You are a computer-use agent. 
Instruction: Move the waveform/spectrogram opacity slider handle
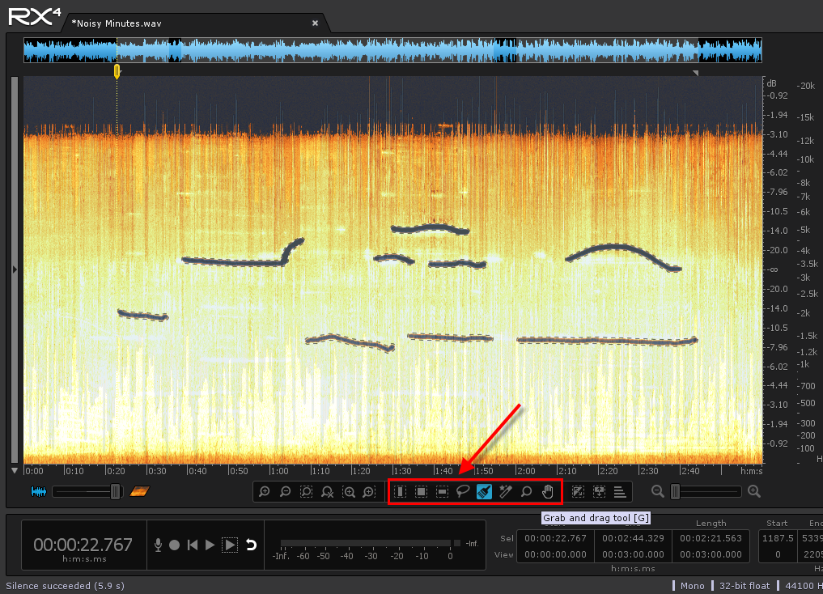[x=116, y=492]
